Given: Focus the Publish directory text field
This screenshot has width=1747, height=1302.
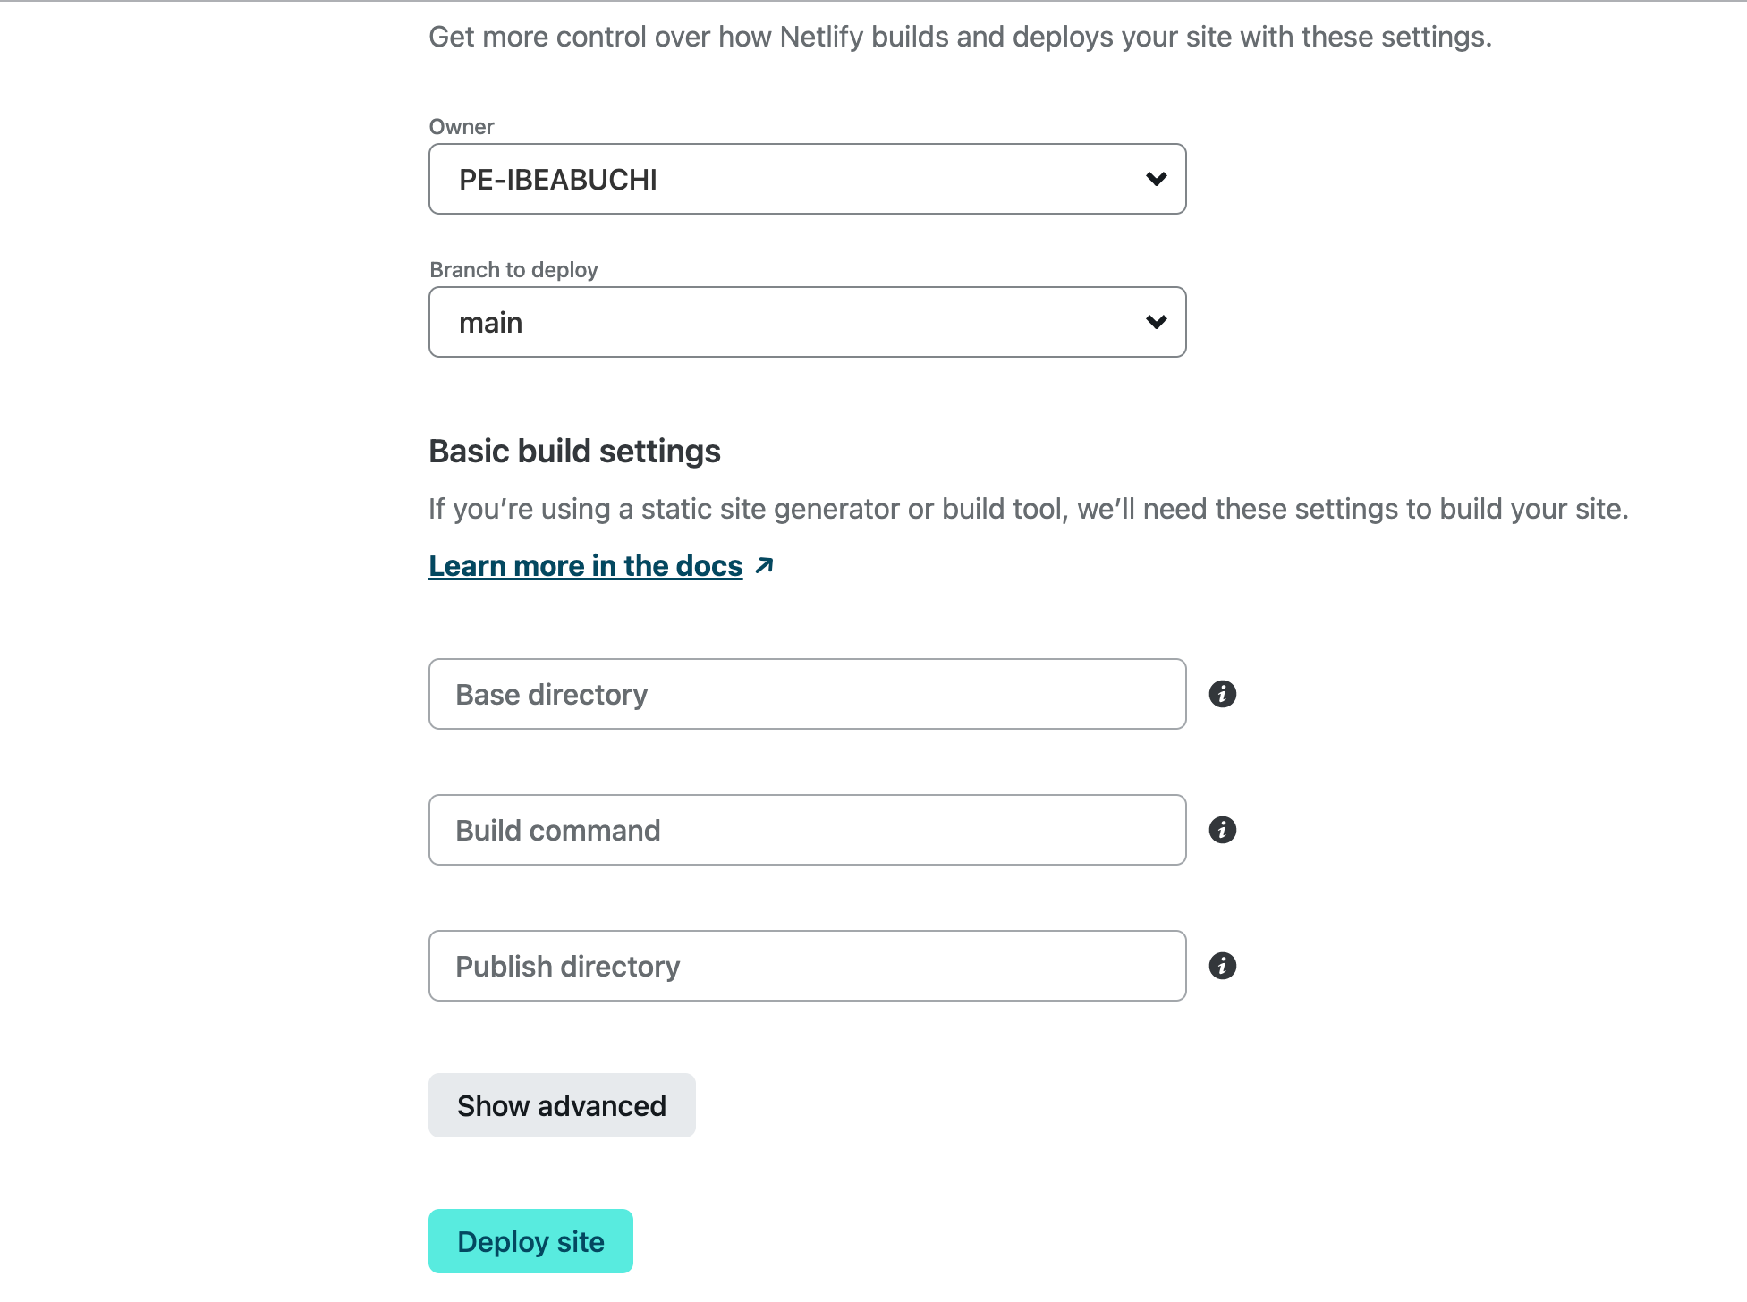Looking at the screenshot, I should pyautogui.click(x=806, y=966).
